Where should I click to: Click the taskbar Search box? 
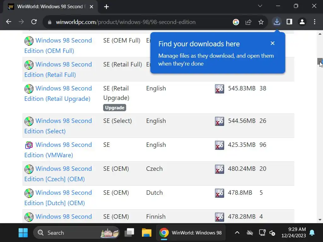pyautogui.click(x=77, y=233)
